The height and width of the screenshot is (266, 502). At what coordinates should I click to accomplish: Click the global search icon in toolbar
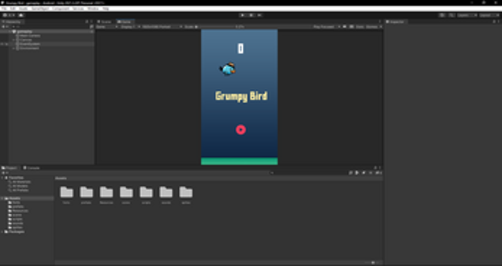451,15
